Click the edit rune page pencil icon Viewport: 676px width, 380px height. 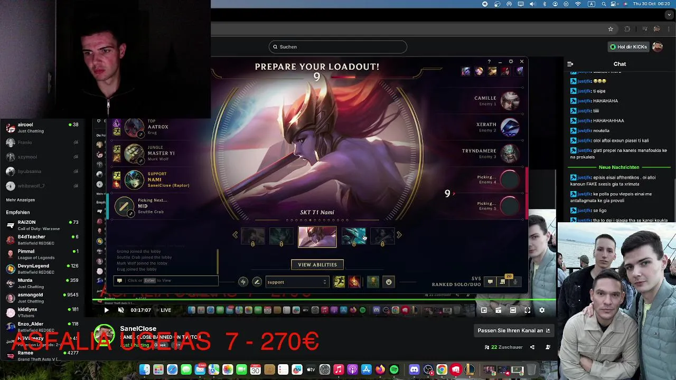coord(257,282)
